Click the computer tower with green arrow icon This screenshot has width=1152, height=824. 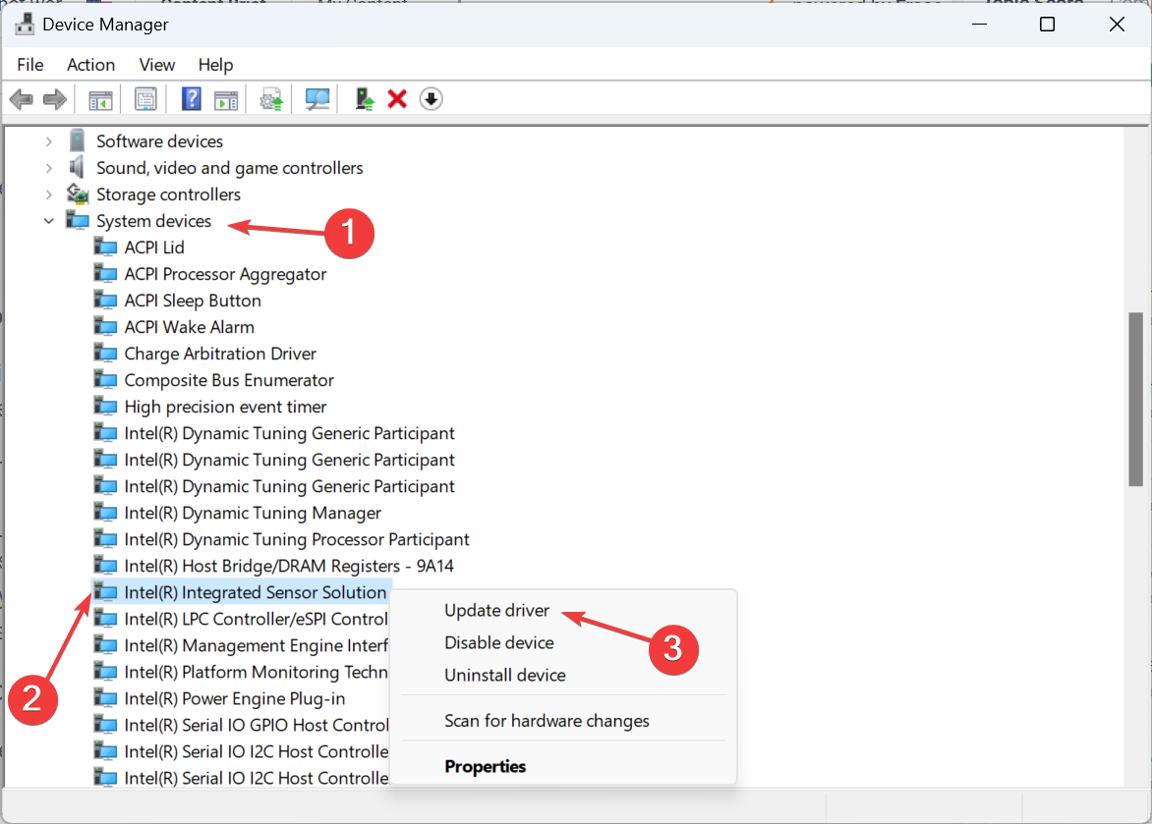pyautogui.click(x=365, y=99)
